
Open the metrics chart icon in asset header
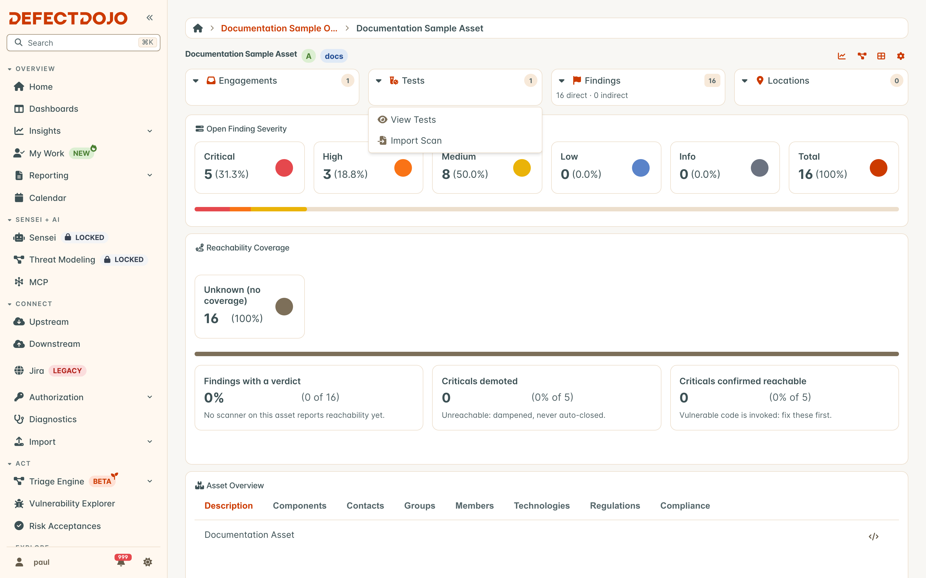(841, 56)
